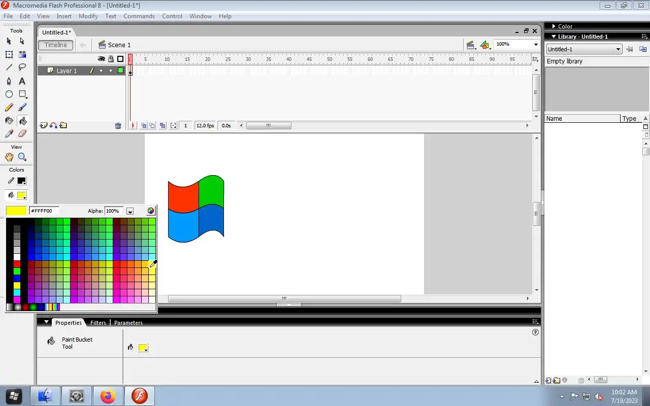The width and height of the screenshot is (650, 406).
Task: Click the Untitled-1* document tab
Action: click(56, 32)
